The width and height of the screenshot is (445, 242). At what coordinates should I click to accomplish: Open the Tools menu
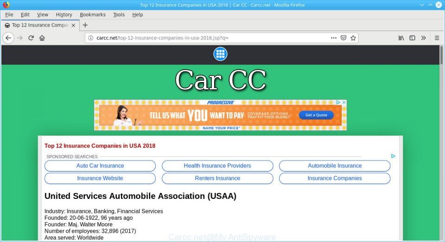[x=119, y=14]
